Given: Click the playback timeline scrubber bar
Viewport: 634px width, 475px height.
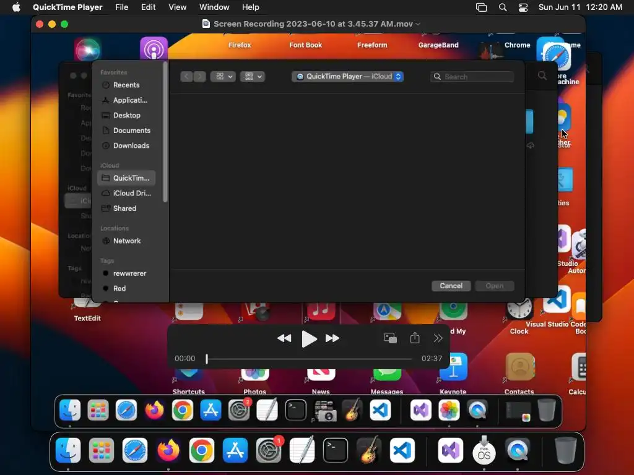Looking at the screenshot, I should [310, 359].
